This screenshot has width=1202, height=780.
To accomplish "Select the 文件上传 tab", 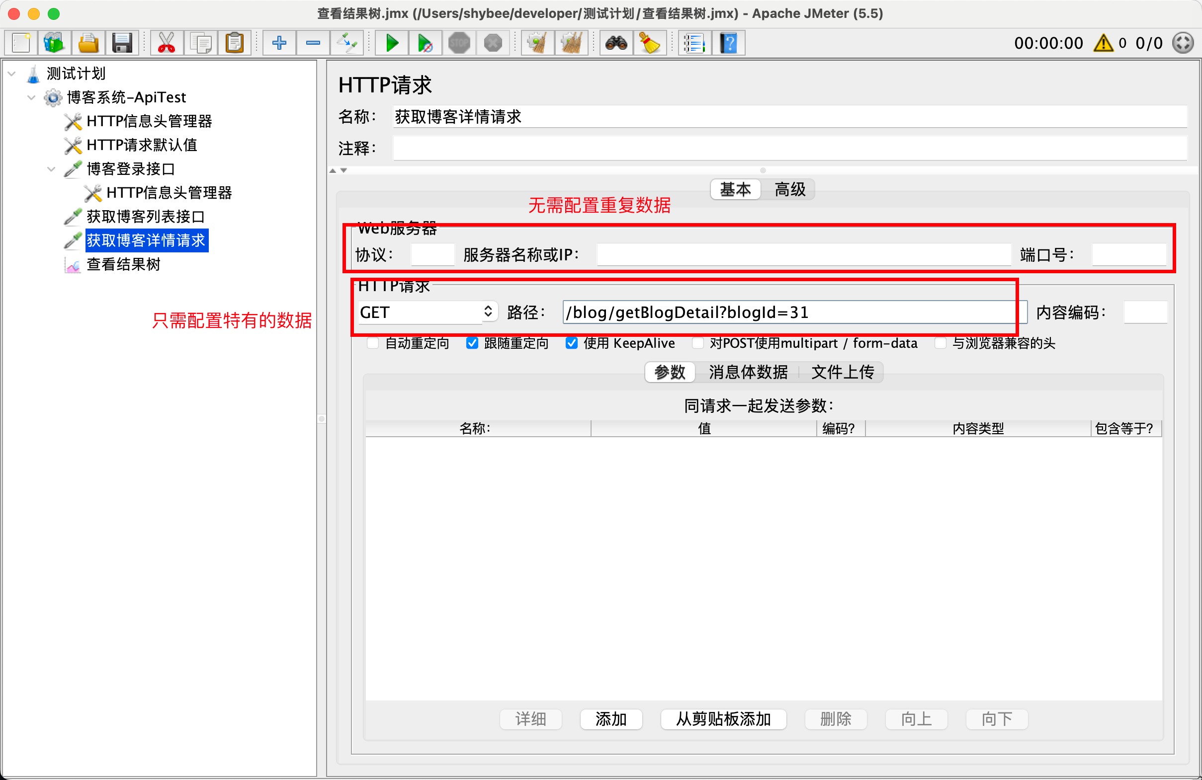I will [843, 372].
